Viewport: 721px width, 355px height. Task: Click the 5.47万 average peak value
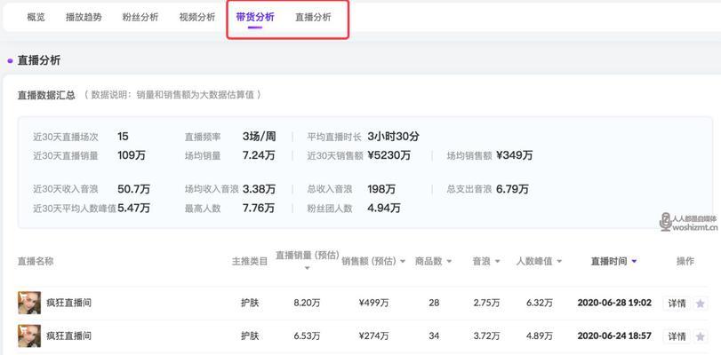click(134, 209)
